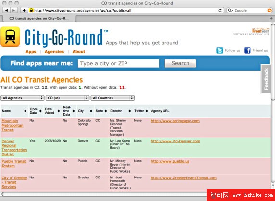Click the Greeley city cell

pyautogui.click(x=83, y=177)
